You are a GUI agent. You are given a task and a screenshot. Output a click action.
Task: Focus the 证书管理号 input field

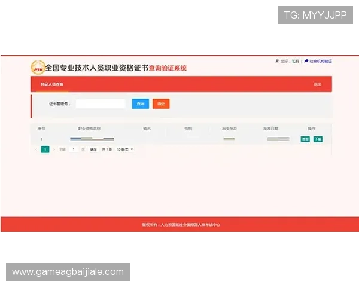pyautogui.click(x=101, y=103)
